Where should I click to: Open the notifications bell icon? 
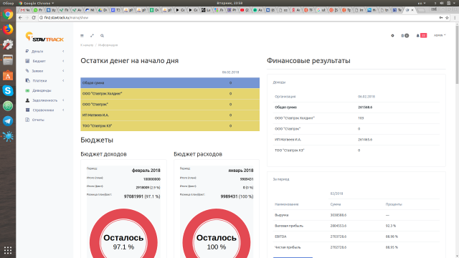tap(417, 36)
